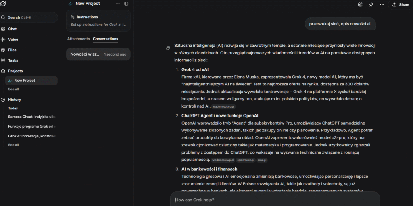The image size is (413, 206).
Task: Click the Chat compose icon in sidebar
Action: [3, 29]
